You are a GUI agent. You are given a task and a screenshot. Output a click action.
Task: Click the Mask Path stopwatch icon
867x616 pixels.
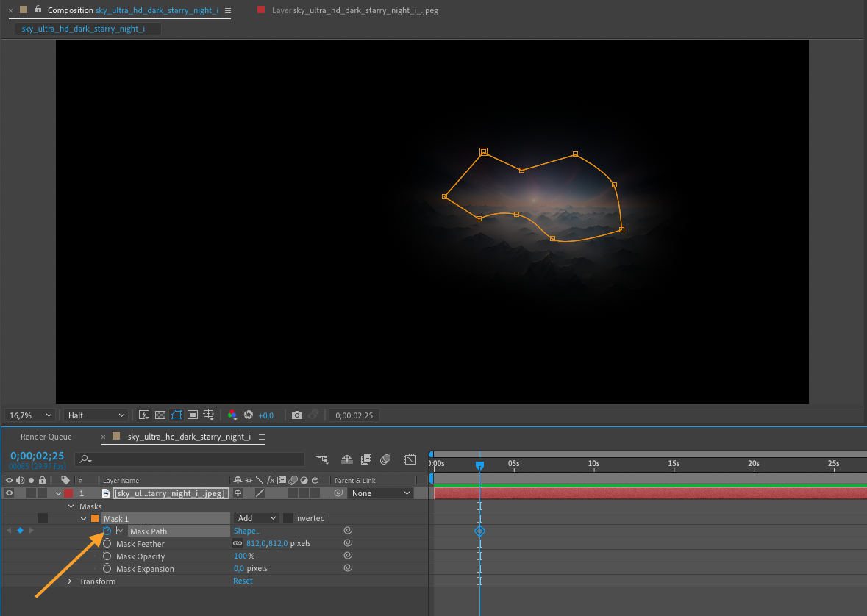tap(107, 531)
